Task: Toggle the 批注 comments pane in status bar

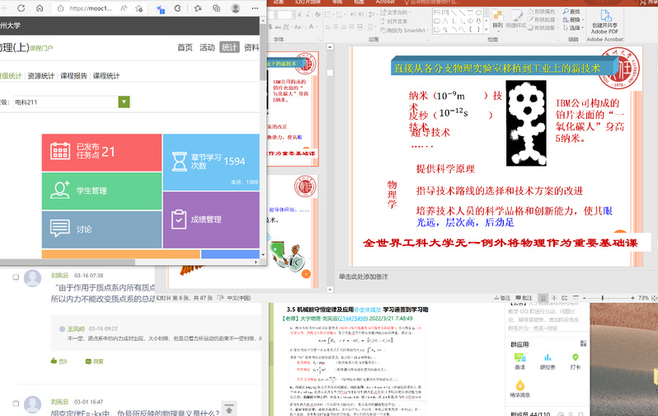Action: [x=524, y=297]
